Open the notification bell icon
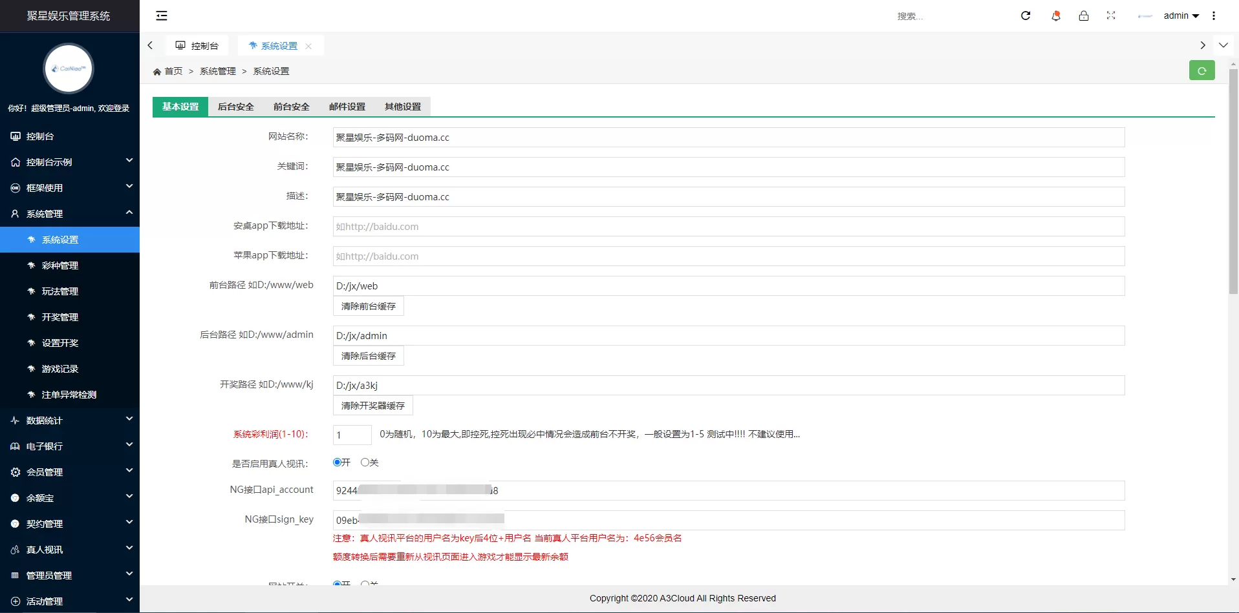This screenshot has width=1239, height=613. pos(1055,16)
